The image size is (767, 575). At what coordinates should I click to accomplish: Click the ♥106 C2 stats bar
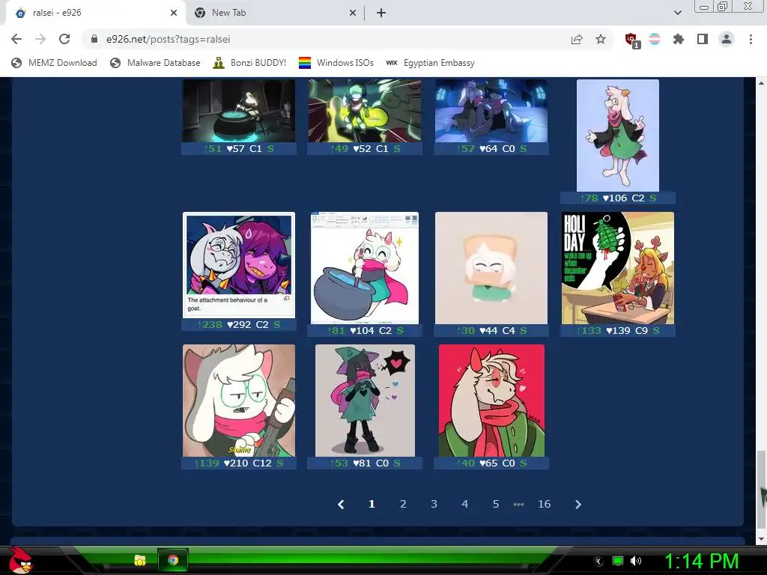coord(618,198)
